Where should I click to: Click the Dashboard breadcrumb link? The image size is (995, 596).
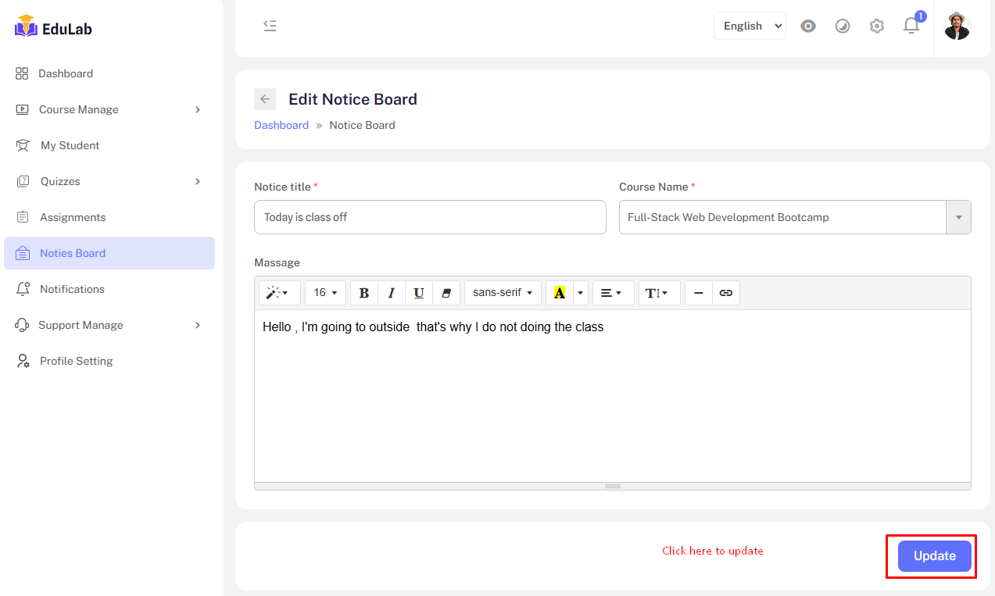pyautogui.click(x=281, y=125)
